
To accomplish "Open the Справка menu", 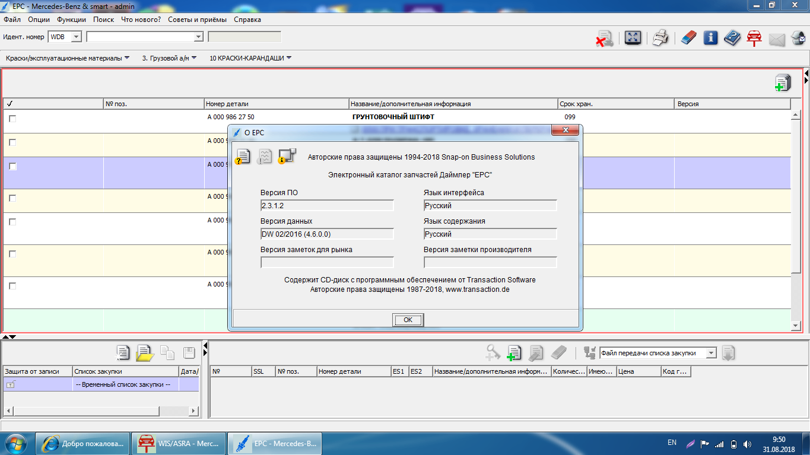I will (247, 20).
